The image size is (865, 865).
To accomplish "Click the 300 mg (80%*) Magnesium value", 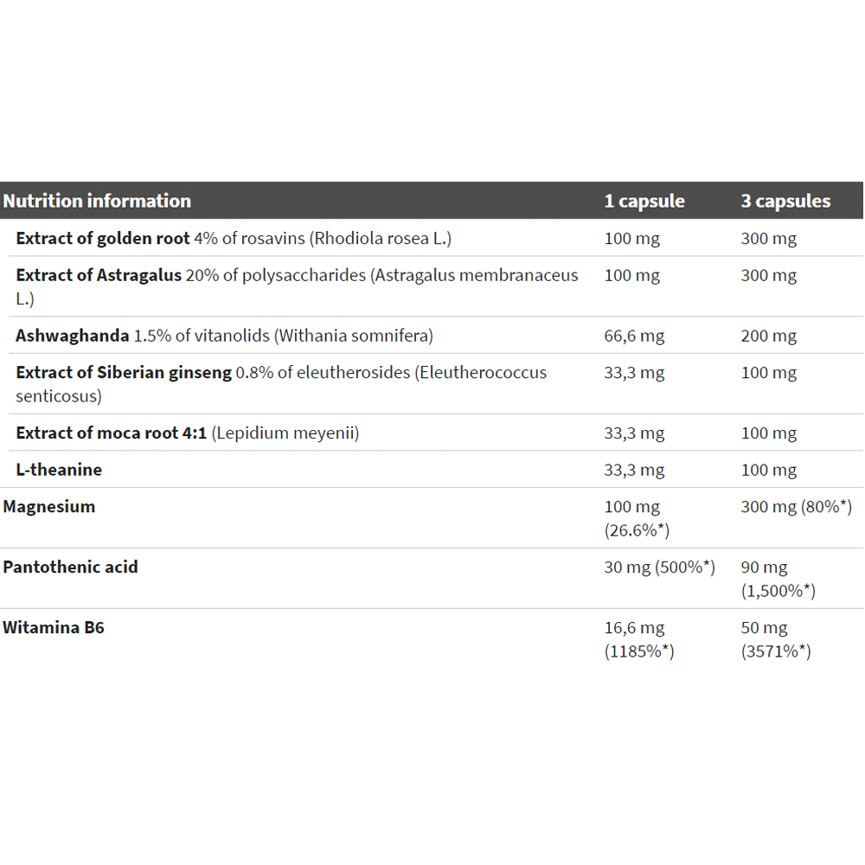I will (x=797, y=506).
